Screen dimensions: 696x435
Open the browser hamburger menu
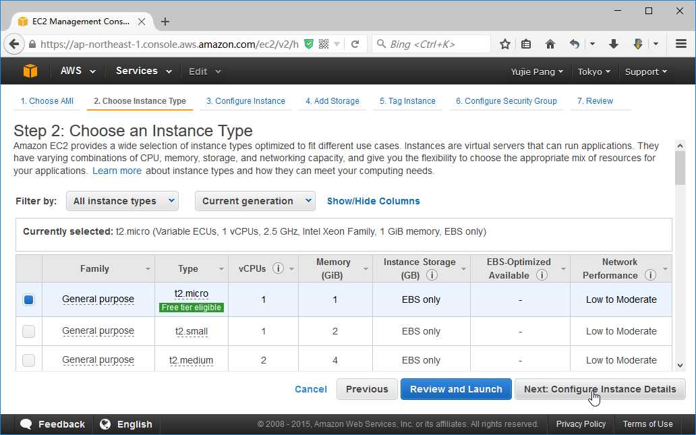(681, 44)
